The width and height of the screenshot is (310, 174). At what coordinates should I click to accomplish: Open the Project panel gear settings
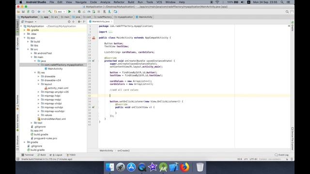pyautogui.click(x=79, y=22)
